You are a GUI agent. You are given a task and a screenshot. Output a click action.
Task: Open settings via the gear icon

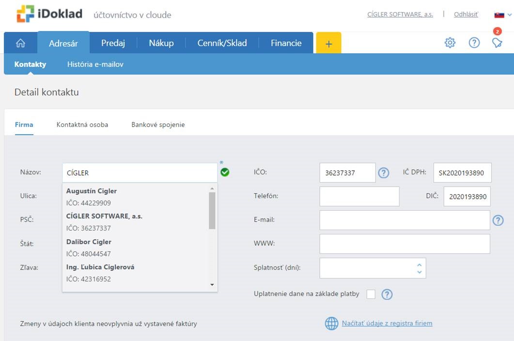click(450, 43)
